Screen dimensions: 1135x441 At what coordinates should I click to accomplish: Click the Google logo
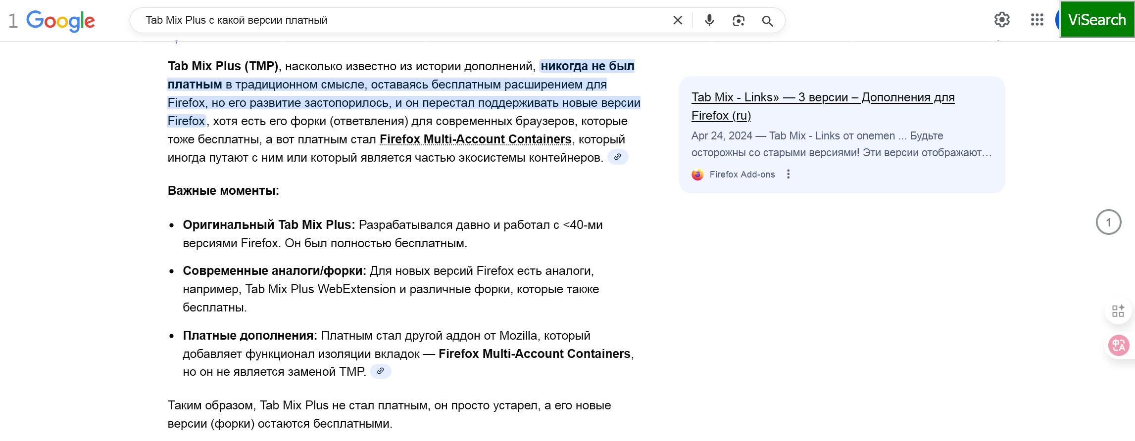point(60,21)
